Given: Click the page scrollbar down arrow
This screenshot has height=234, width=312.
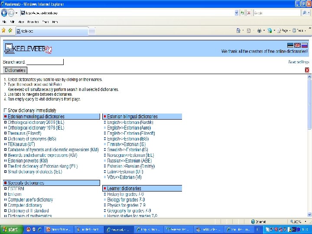Looking at the screenshot, I should click(309, 214).
